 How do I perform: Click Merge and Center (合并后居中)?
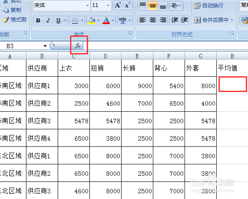coord(211,20)
